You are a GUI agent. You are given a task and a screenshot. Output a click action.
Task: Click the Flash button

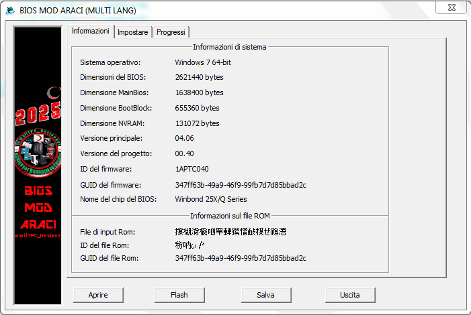[179, 295]
